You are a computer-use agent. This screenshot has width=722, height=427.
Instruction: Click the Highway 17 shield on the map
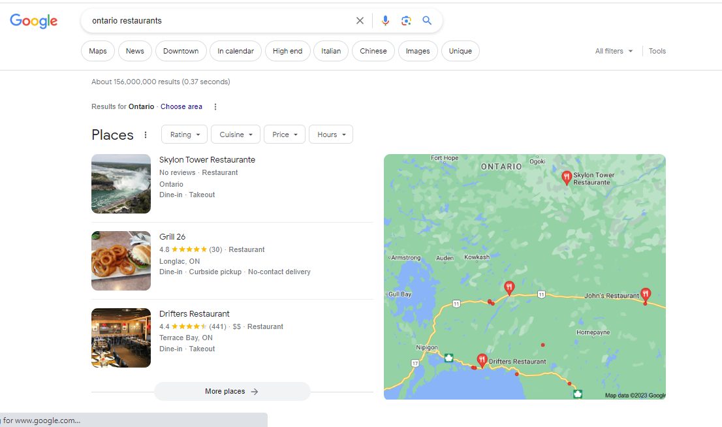pyautogui.click(x=415, y=364)
